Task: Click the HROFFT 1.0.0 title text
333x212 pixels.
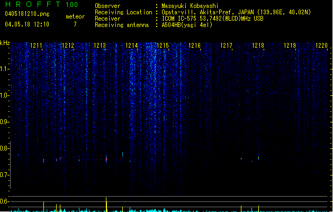Action: (x=41, y=4)
